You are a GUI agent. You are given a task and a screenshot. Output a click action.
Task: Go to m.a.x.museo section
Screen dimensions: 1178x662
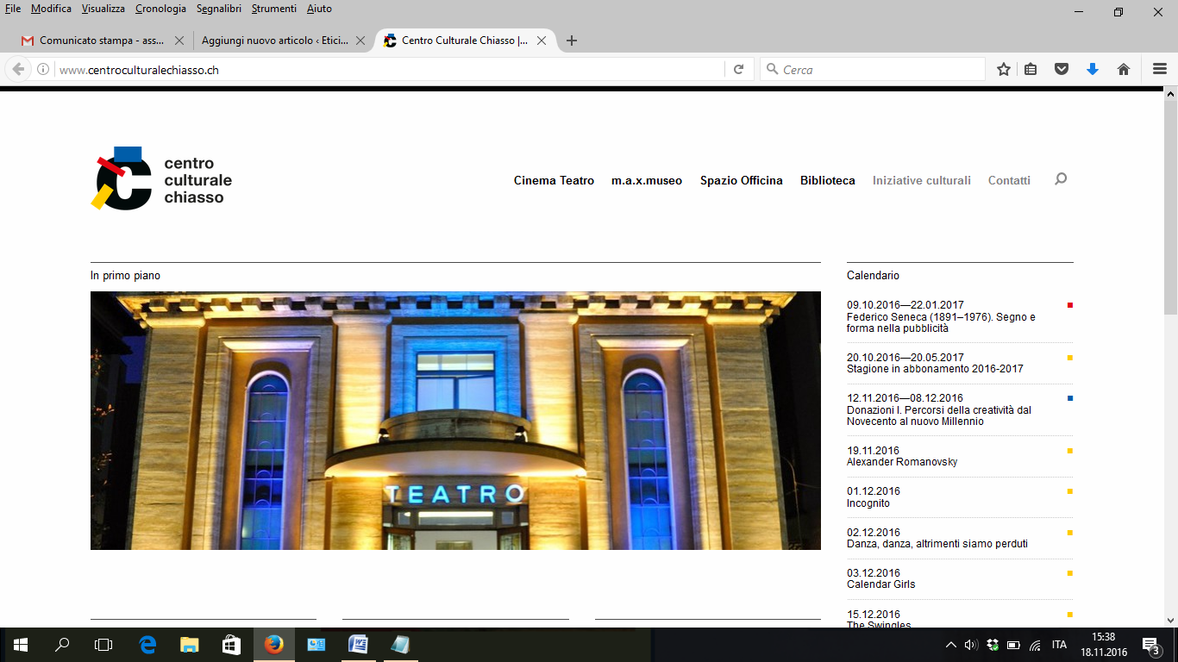pyautogui.click(x=647, y=180)
